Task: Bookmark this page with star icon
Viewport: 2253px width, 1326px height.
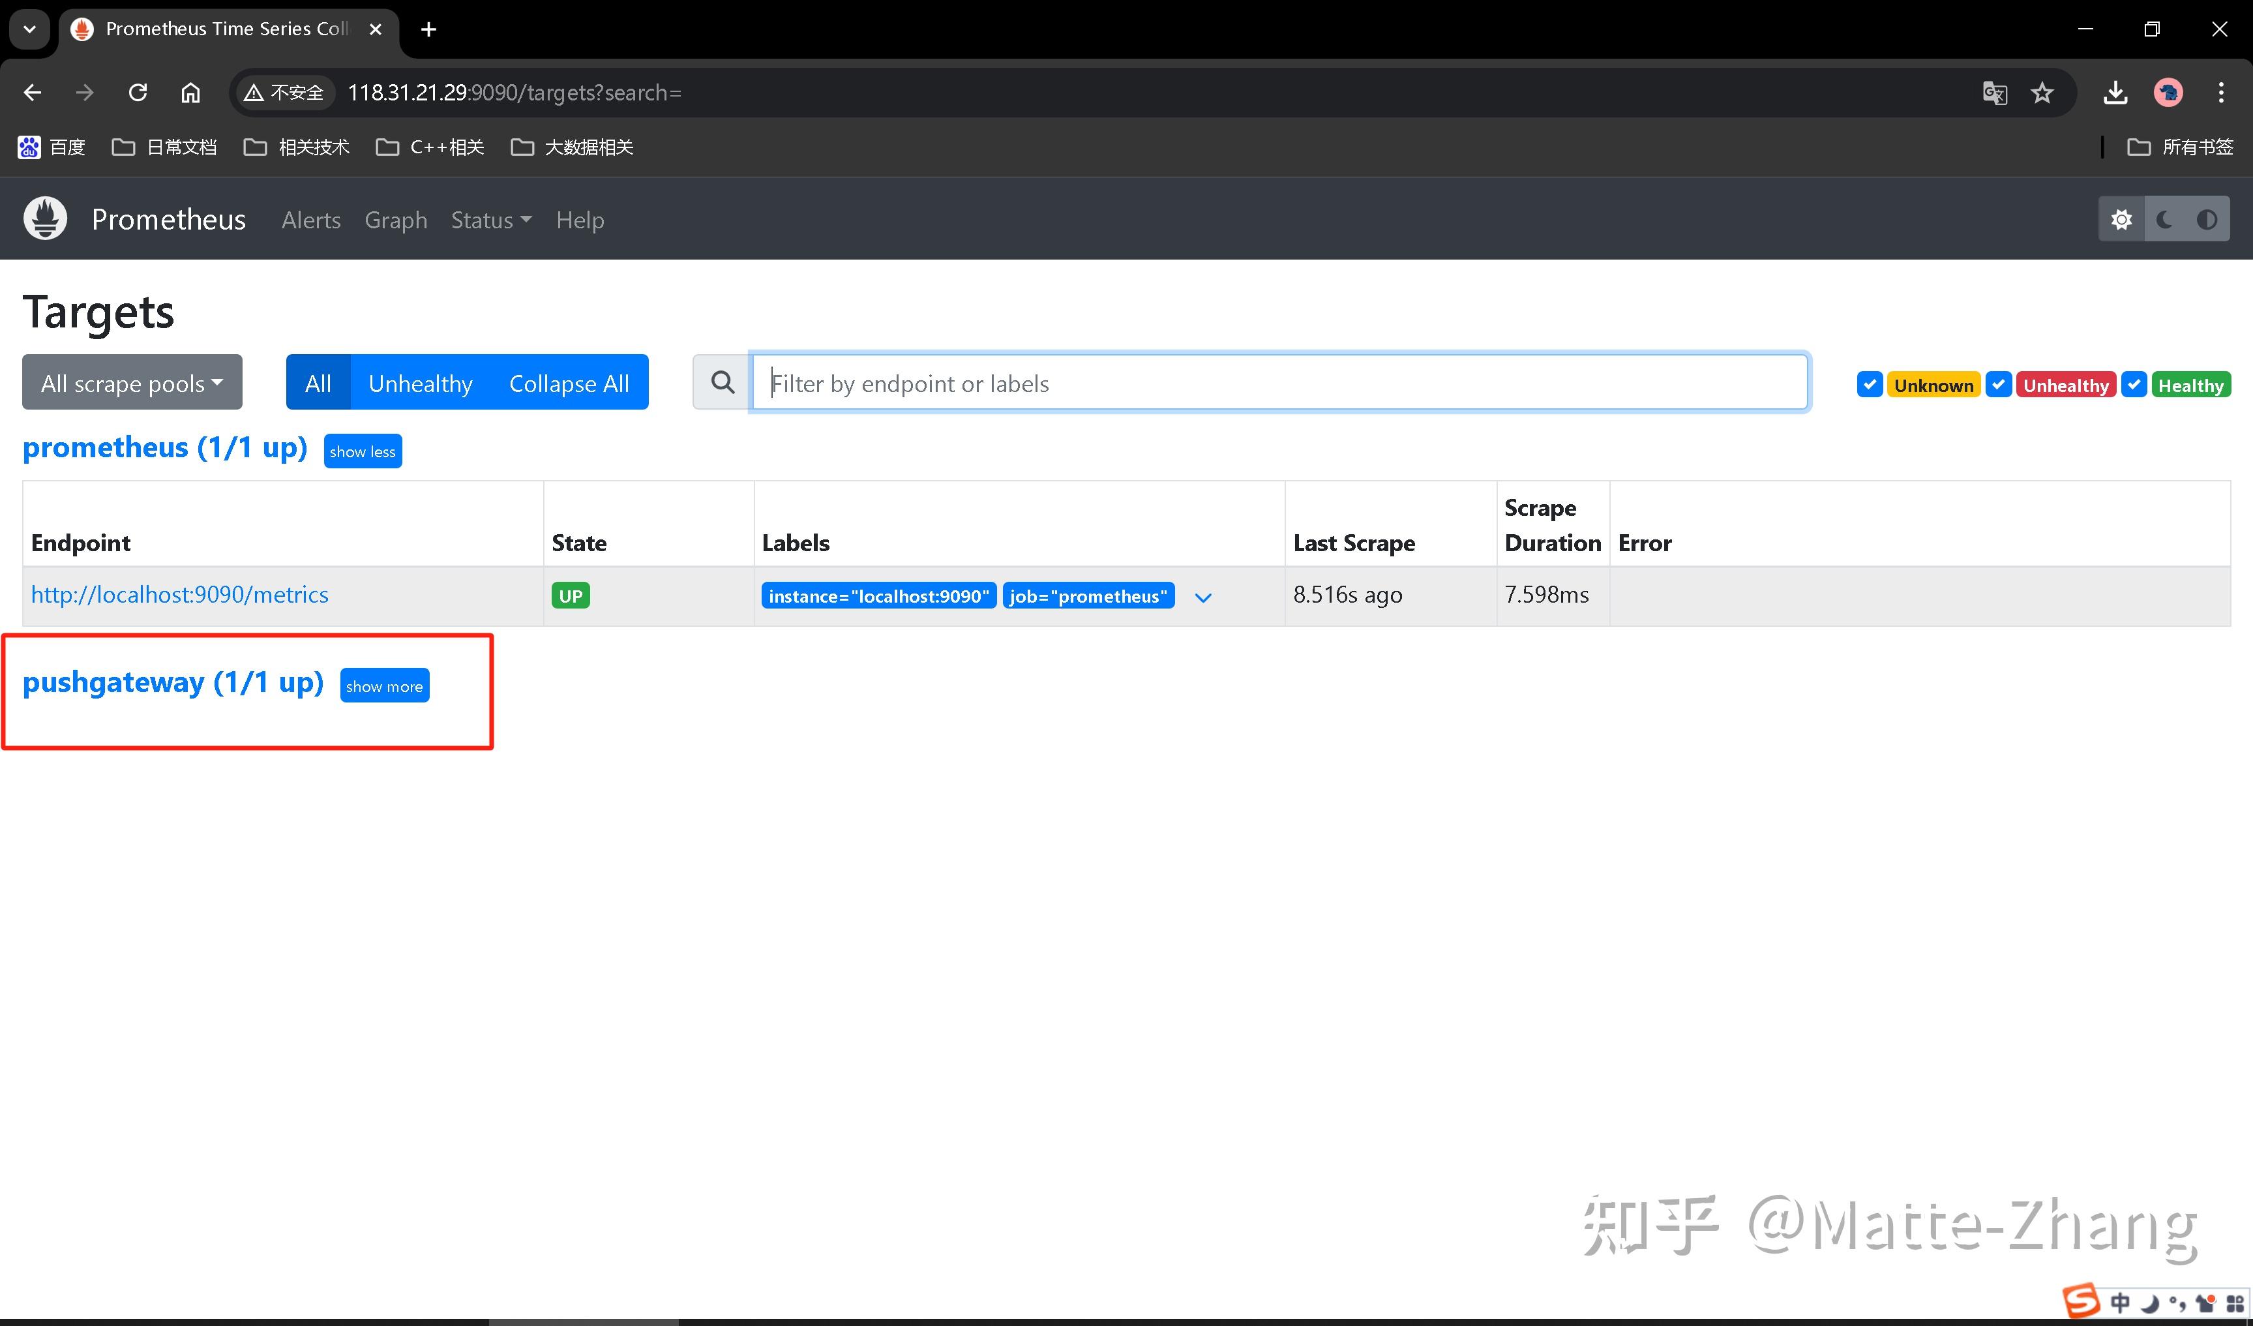Action: [x=2042, y=93]
